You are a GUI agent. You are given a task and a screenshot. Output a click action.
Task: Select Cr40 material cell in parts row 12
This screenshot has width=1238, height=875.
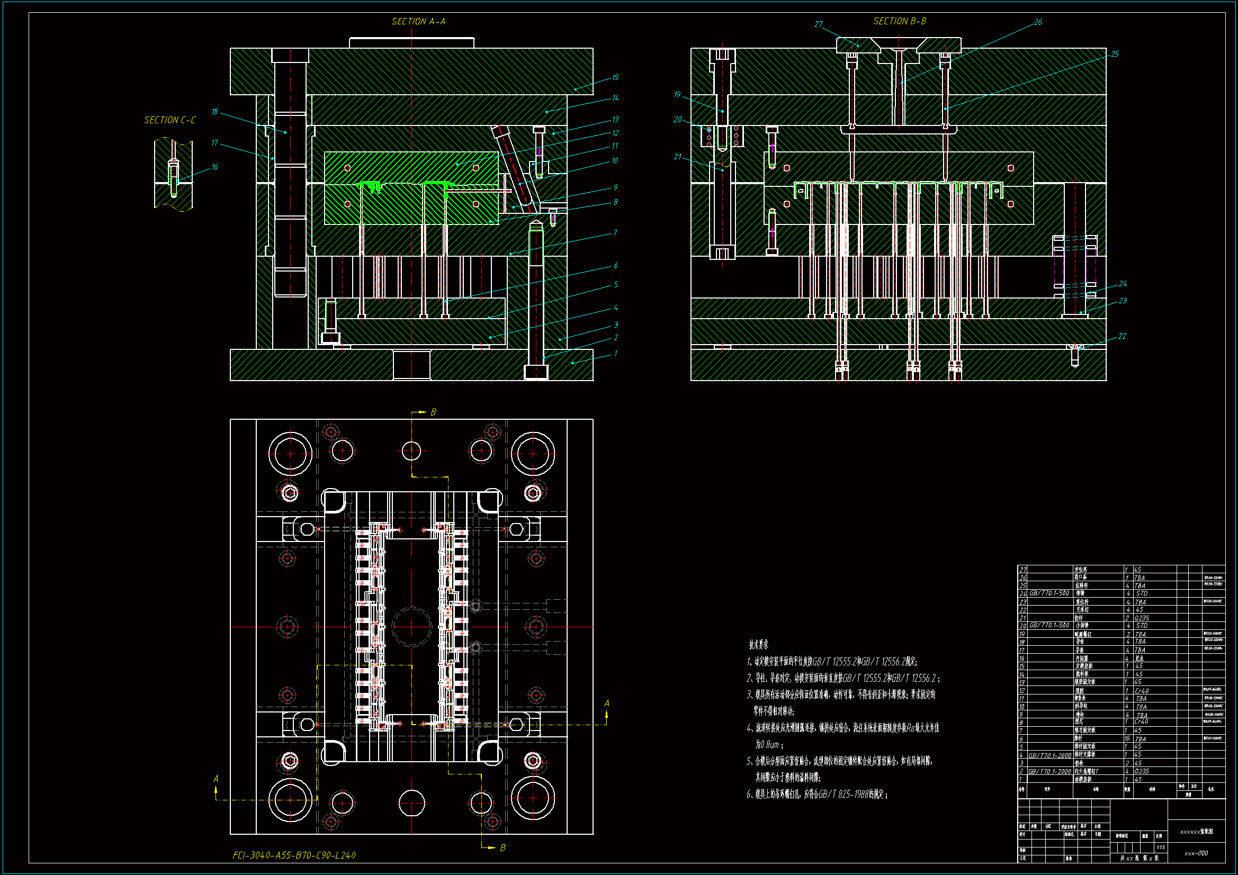(1142, 691)
